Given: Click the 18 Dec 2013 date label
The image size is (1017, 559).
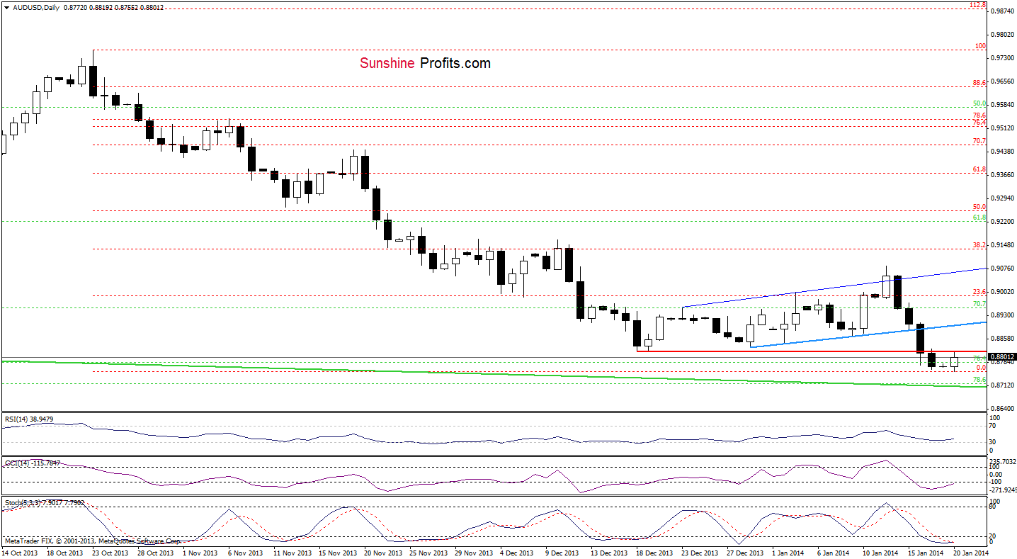Looking at the screenshot, I should (654, 553).
